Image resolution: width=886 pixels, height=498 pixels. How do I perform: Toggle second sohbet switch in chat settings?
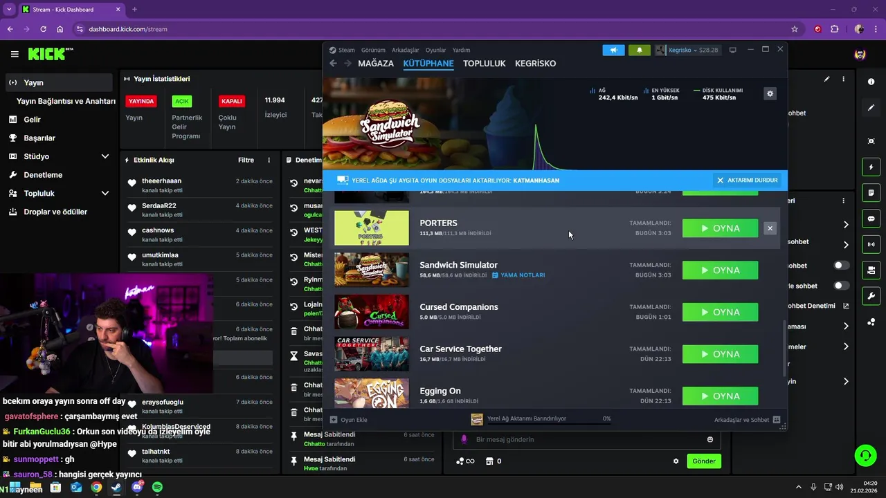pos(841,286)
